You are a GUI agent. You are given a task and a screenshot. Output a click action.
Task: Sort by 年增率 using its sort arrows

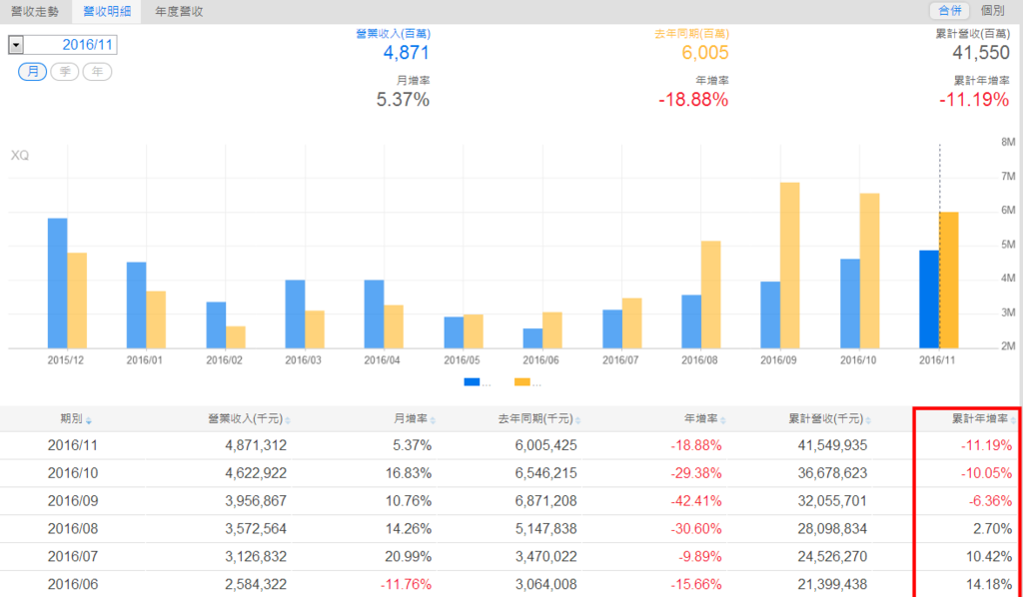[x=723, y=421]
